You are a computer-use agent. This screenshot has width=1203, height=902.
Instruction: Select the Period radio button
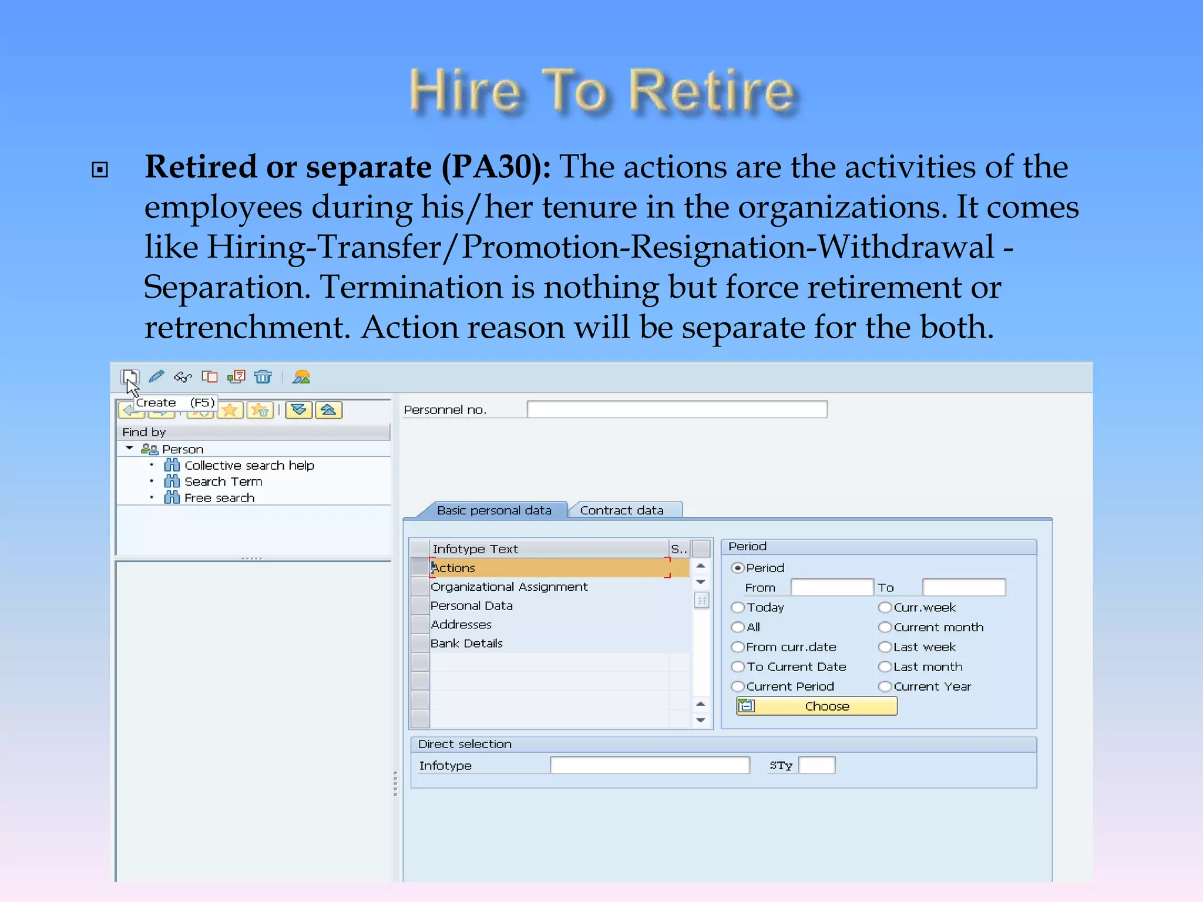(x=738, y=568)
